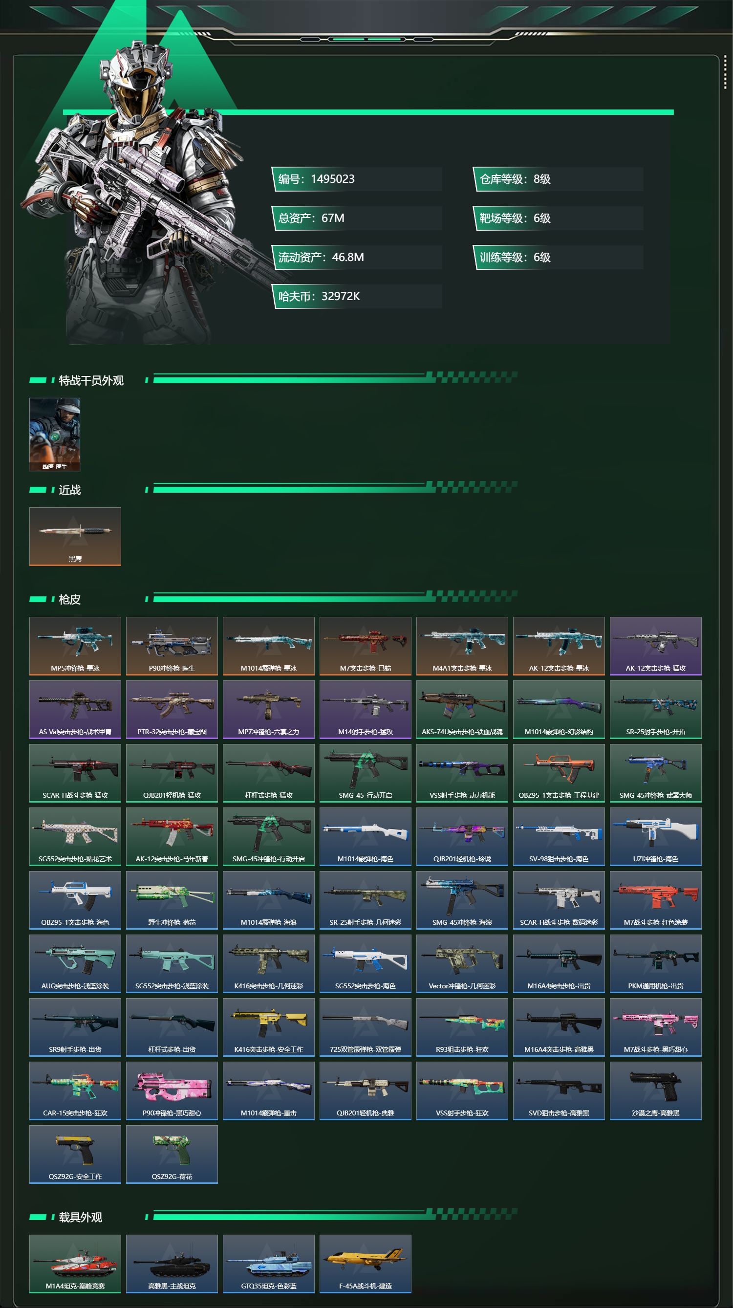Open the QBZ95-1突击步枪-工程基建 orange skin
Screen dimensions: 733x1308
[x=559, y=773]
